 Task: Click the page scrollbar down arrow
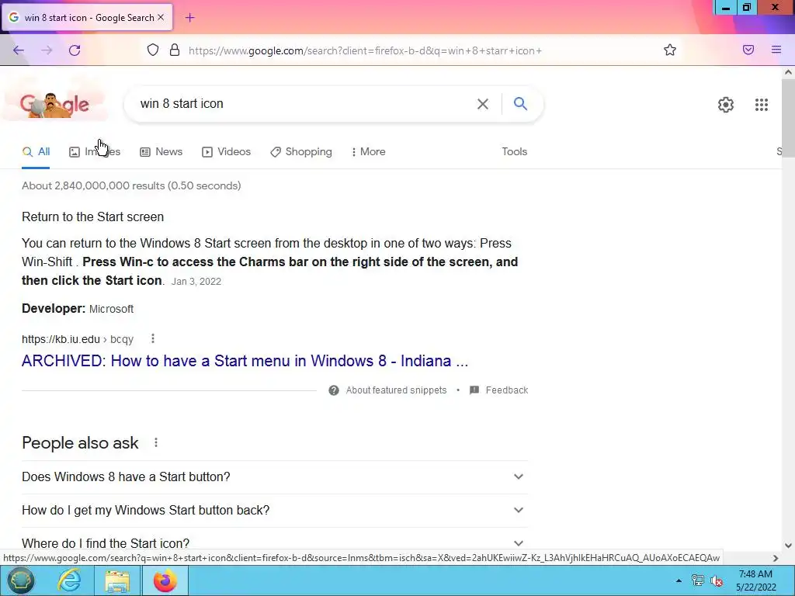click(788, 546)
